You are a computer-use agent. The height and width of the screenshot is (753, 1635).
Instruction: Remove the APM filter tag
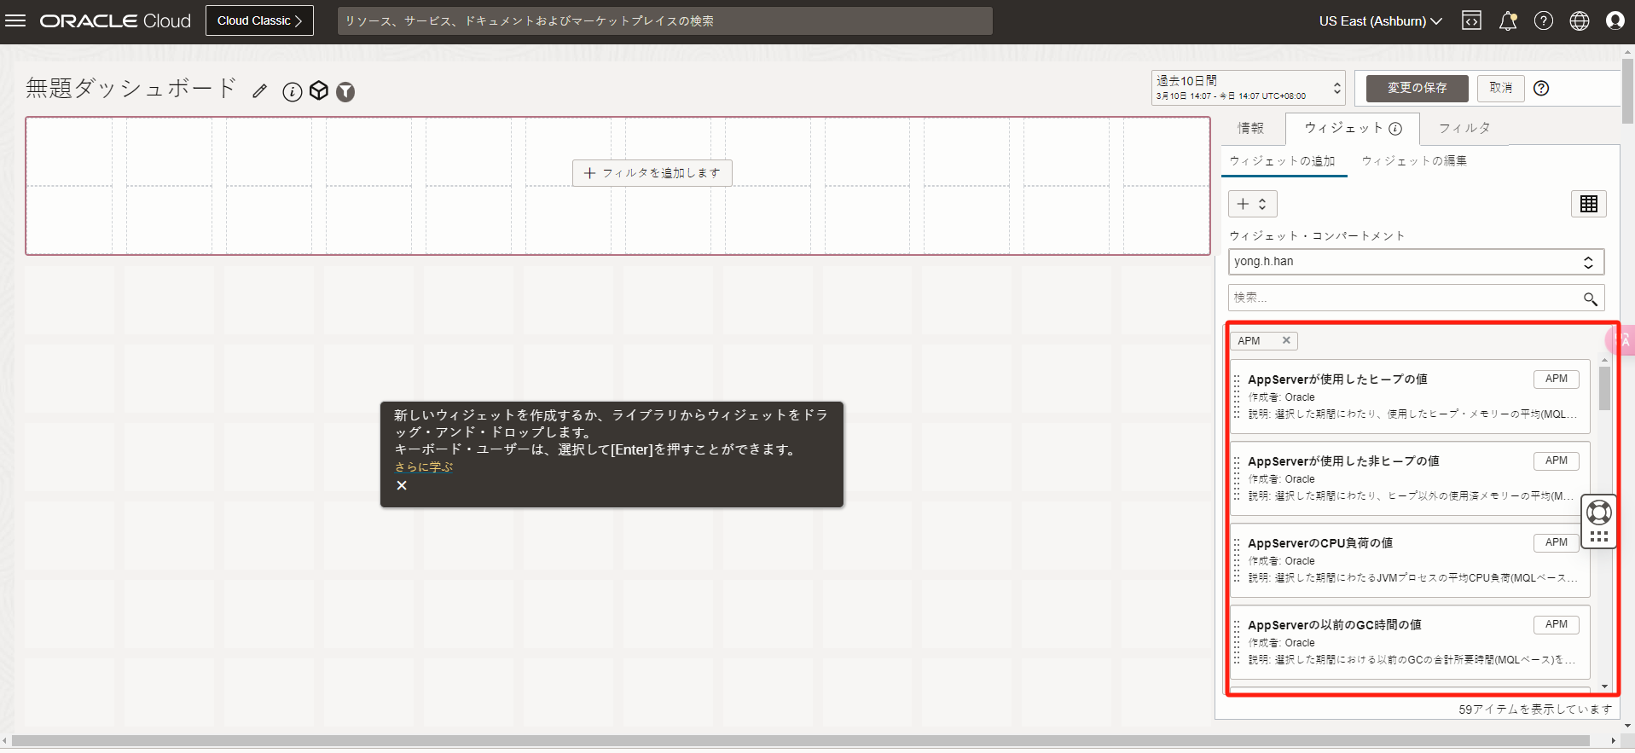[x=1286, y=340]
